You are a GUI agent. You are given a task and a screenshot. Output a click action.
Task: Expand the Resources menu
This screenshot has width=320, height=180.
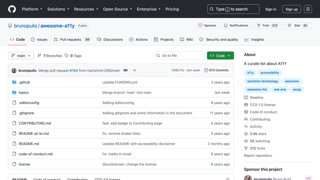86,9
